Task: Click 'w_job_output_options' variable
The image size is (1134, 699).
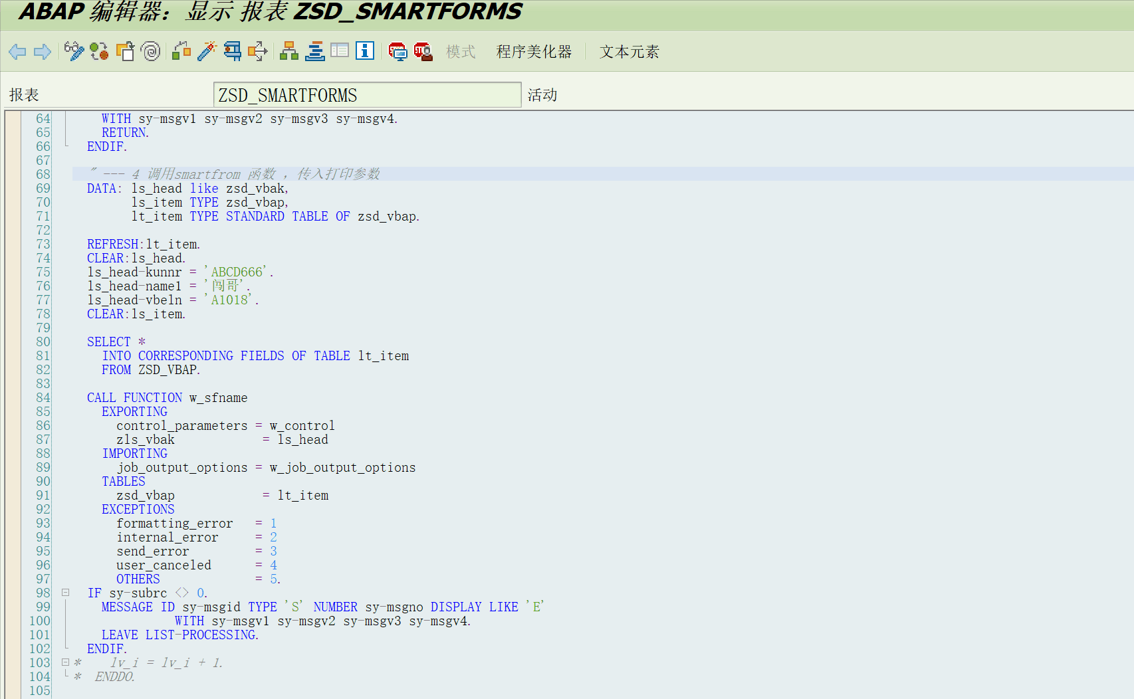Action: click(x=342, y=467)
